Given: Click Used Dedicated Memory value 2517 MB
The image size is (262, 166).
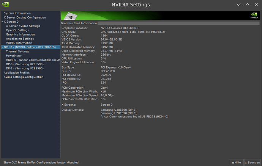Looking at the screenshot, I should click(111, 51).
